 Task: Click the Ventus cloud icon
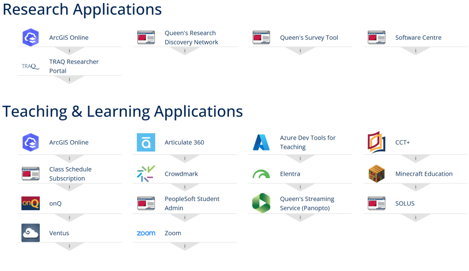point(31,233)
